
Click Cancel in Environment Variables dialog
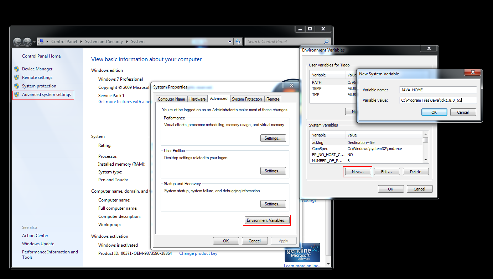click(420, 189)
